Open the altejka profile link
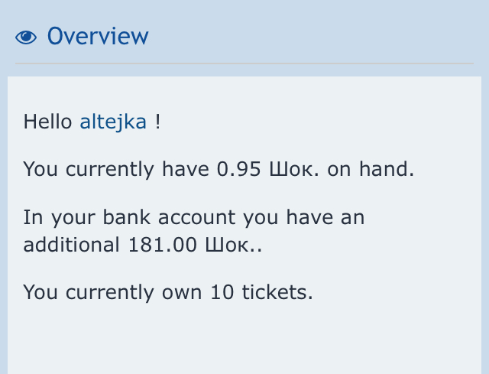 (x=113, y=122)
